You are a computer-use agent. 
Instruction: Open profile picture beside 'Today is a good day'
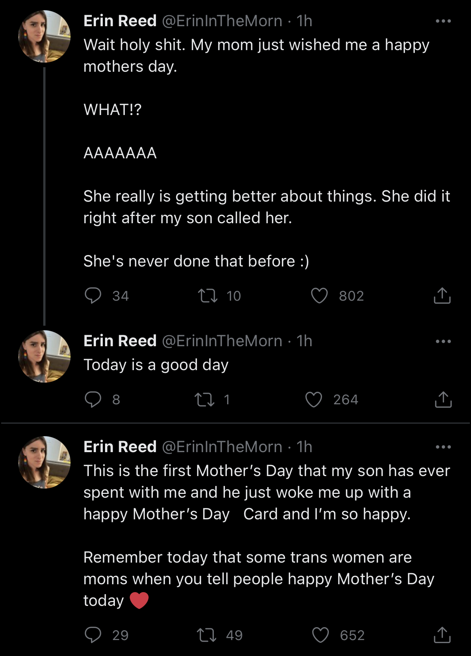pyautogui.click(x=44, y=356)
